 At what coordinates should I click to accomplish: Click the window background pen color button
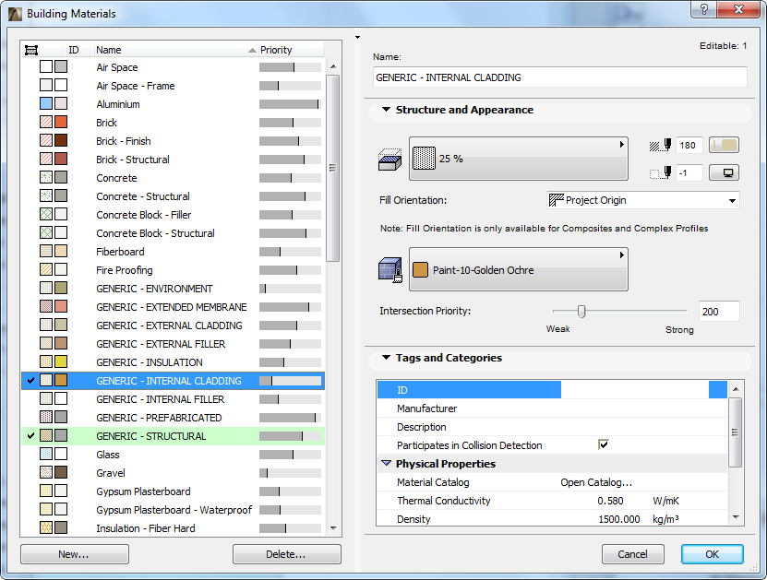[724, 172]
